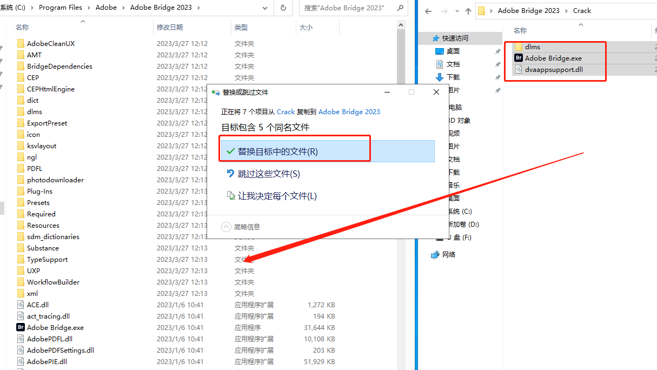Click the Plug-Ins folder icon
657x370 pixels.
pos(21,191)
